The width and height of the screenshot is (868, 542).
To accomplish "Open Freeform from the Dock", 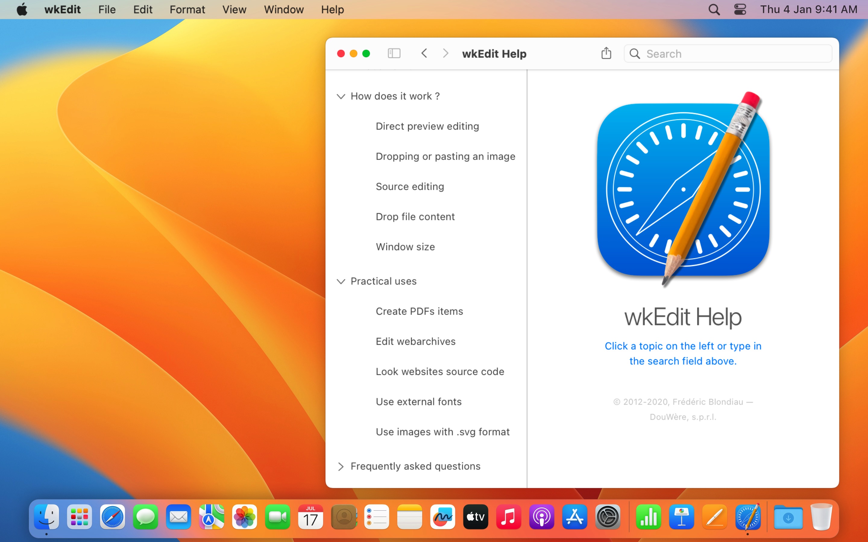I will [443, 517].
